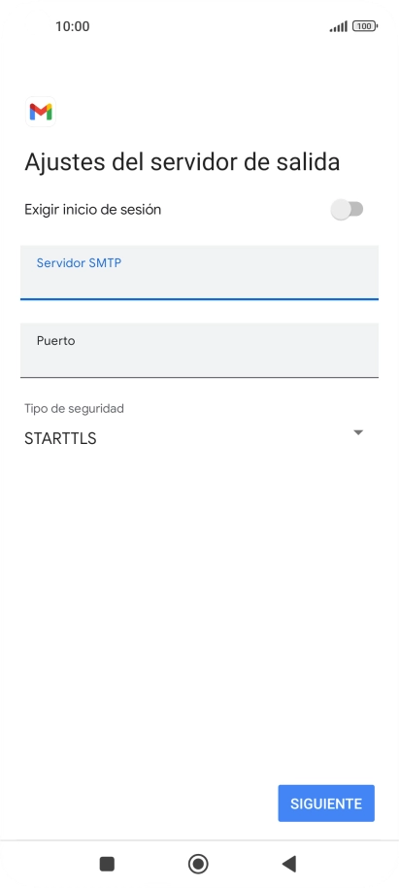The image size is (399, 888).
Task: Go to home via circle button
Action: coord(198,864)
